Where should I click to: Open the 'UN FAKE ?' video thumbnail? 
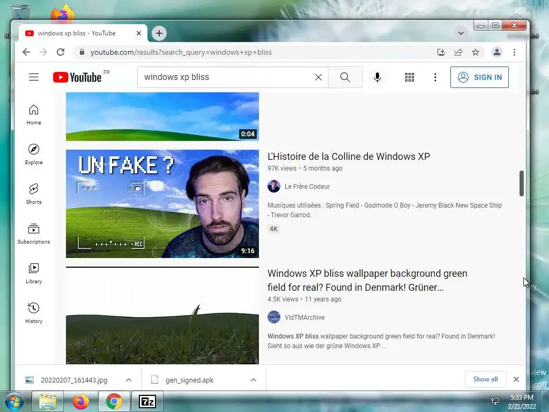[x=162, y=204]
